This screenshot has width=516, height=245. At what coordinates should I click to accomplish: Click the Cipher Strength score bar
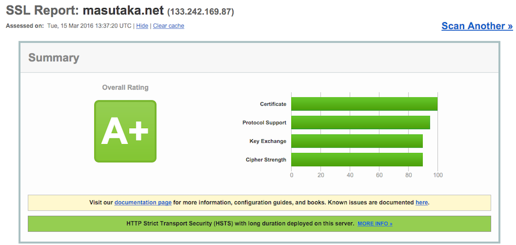pos(357,160)
